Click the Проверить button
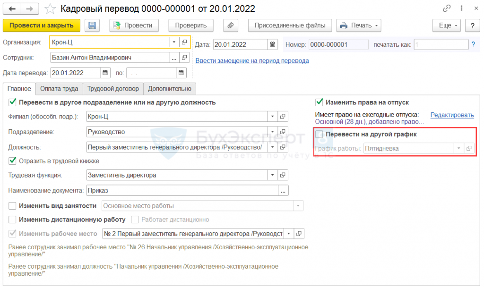The height and width of the screenshot is (287, 484). 191,25
